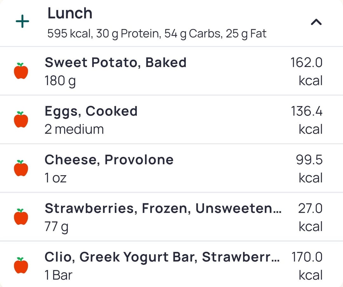Image resolution: width=343 pixels, height=287 pixels.
Task: Click the green plus icon beside Lunch
Action: click(22, 22)
